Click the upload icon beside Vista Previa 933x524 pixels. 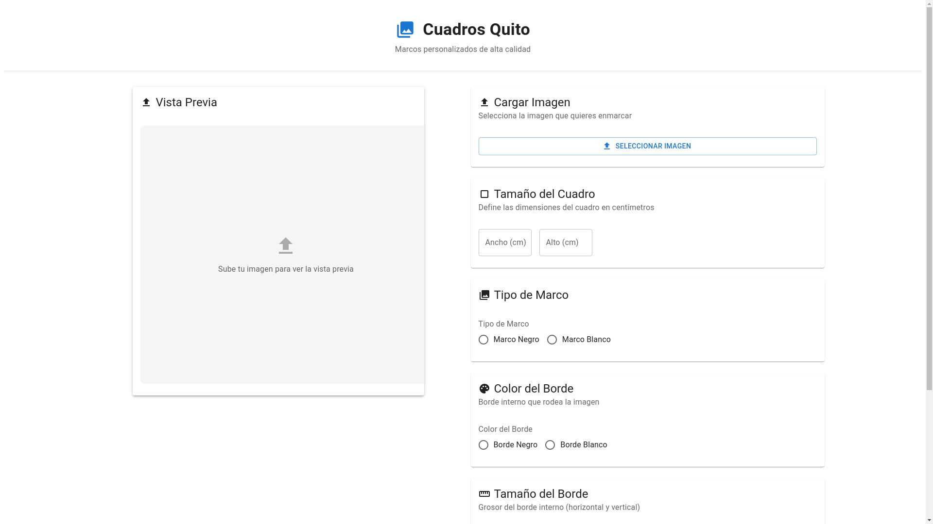tap(146, 102)
